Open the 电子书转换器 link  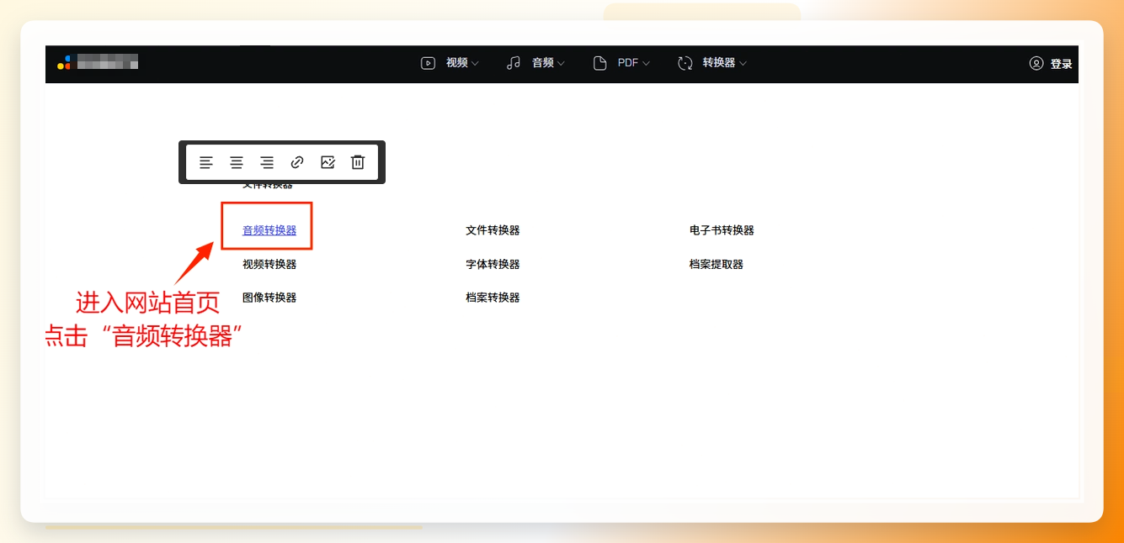[x=722, y=230]
